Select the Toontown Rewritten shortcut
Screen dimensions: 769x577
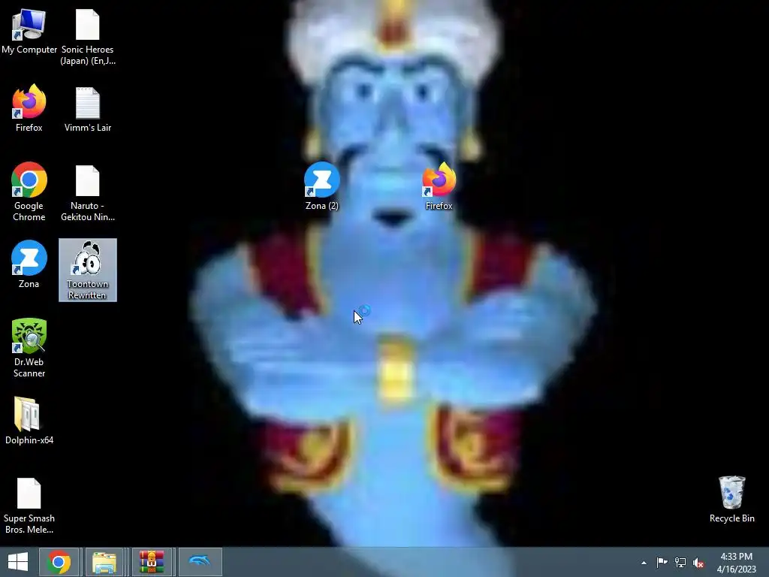tap(88, 270)
